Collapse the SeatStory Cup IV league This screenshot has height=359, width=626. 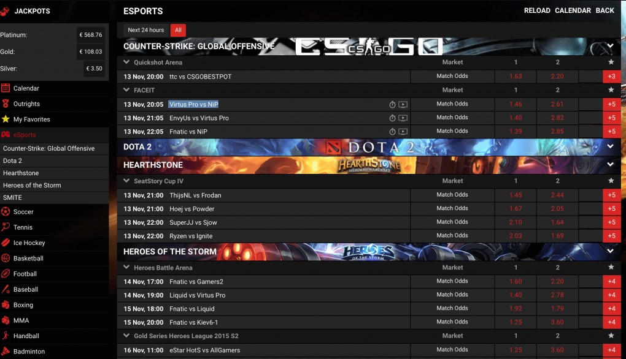[x=126, y=181]
